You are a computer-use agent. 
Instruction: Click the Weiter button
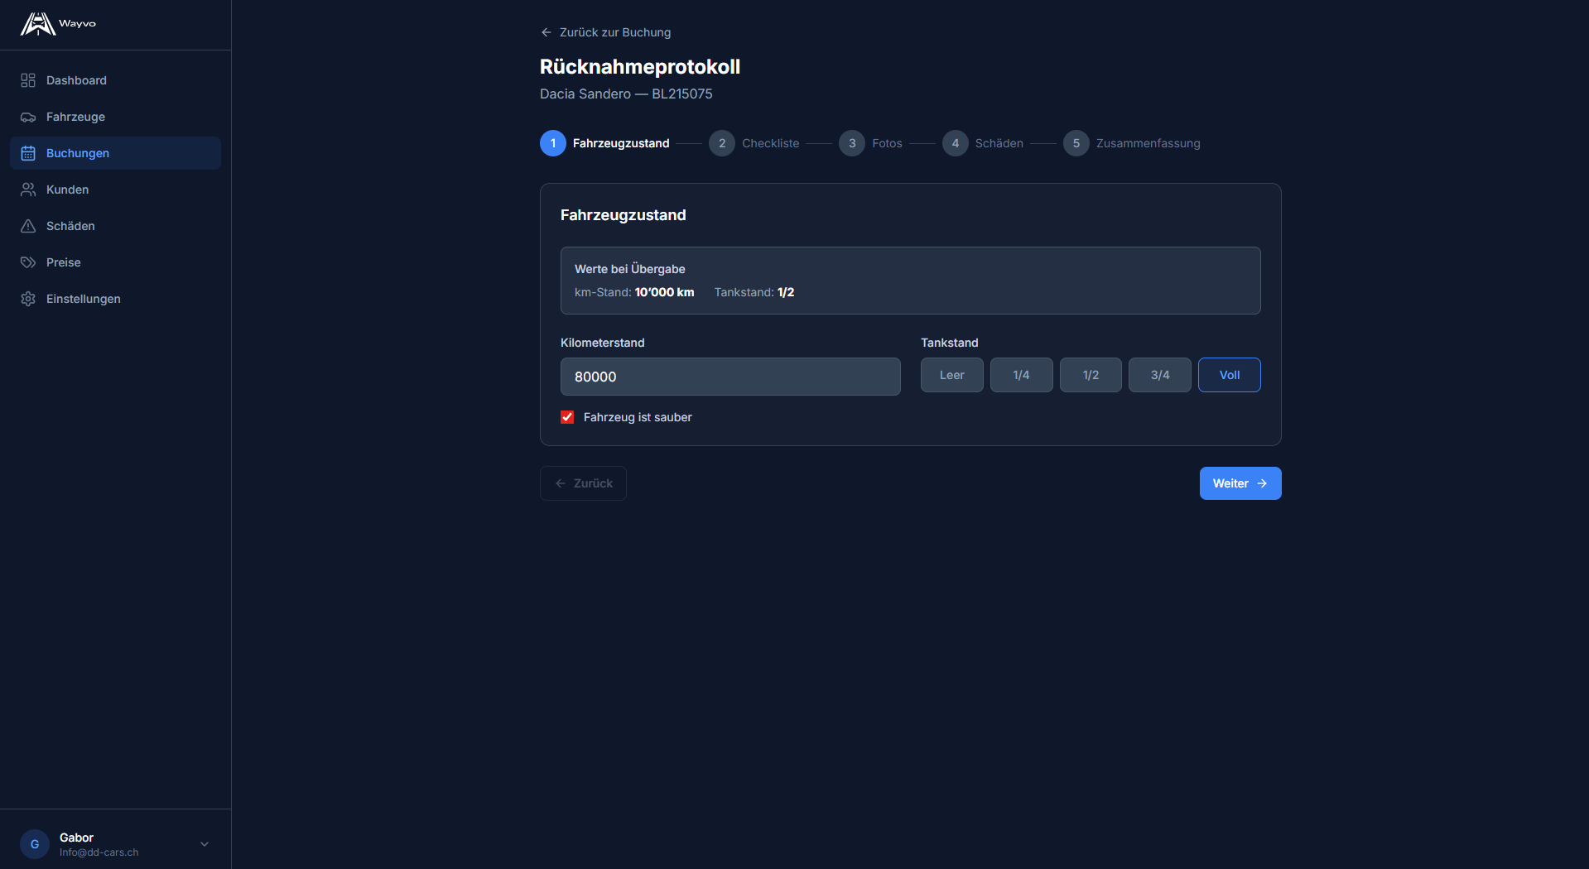[x=1240, y=483]
